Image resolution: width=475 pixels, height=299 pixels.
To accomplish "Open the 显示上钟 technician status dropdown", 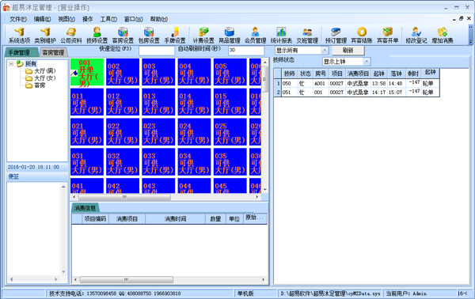I will (367, 62).
